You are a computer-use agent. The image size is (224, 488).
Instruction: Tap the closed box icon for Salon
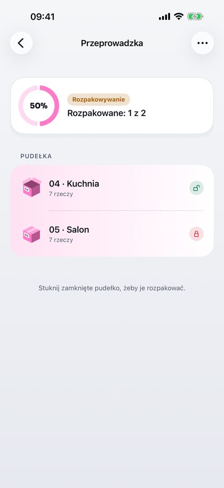click(31, 234)
